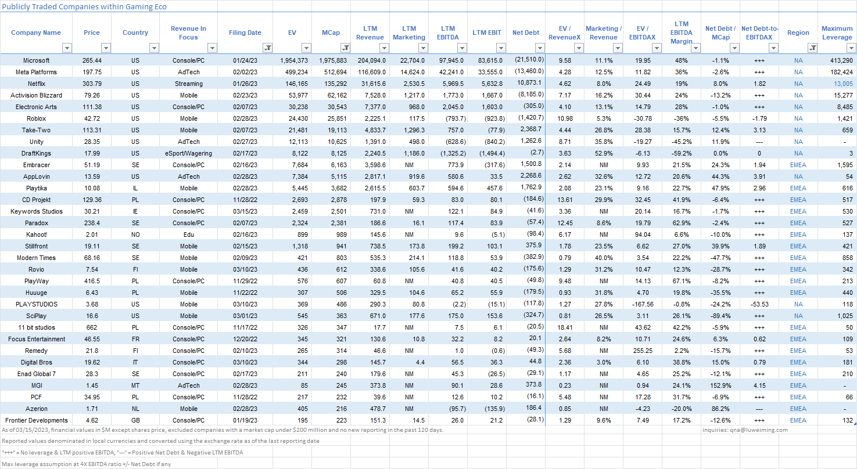Select MGI's Net Debt / MCap value 152.9%
The height and width of the screenshot is (469, 857).
click(x=720, y=385)
